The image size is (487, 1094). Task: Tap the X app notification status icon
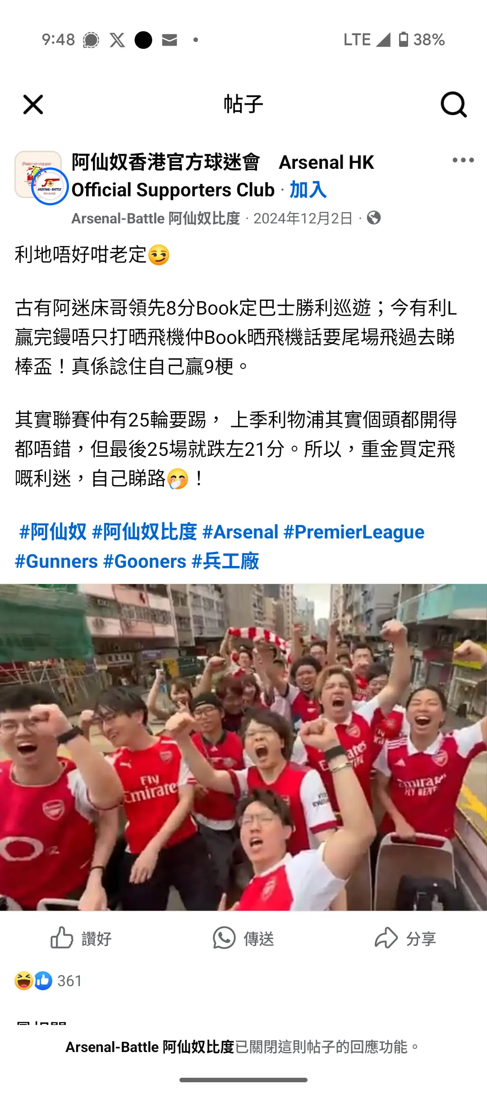click(117, 40)
